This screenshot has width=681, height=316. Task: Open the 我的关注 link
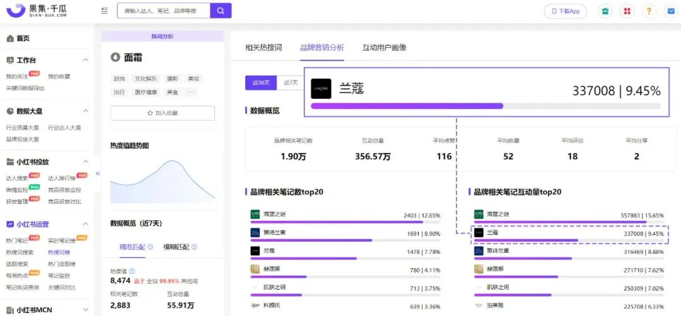pyautogui.click(x=16, y=76)
